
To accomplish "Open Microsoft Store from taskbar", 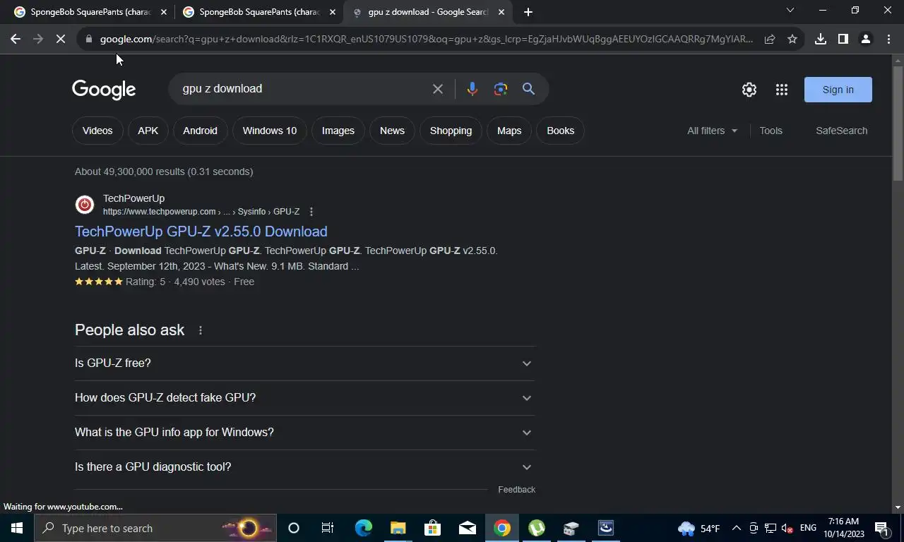I will point(433,528).
